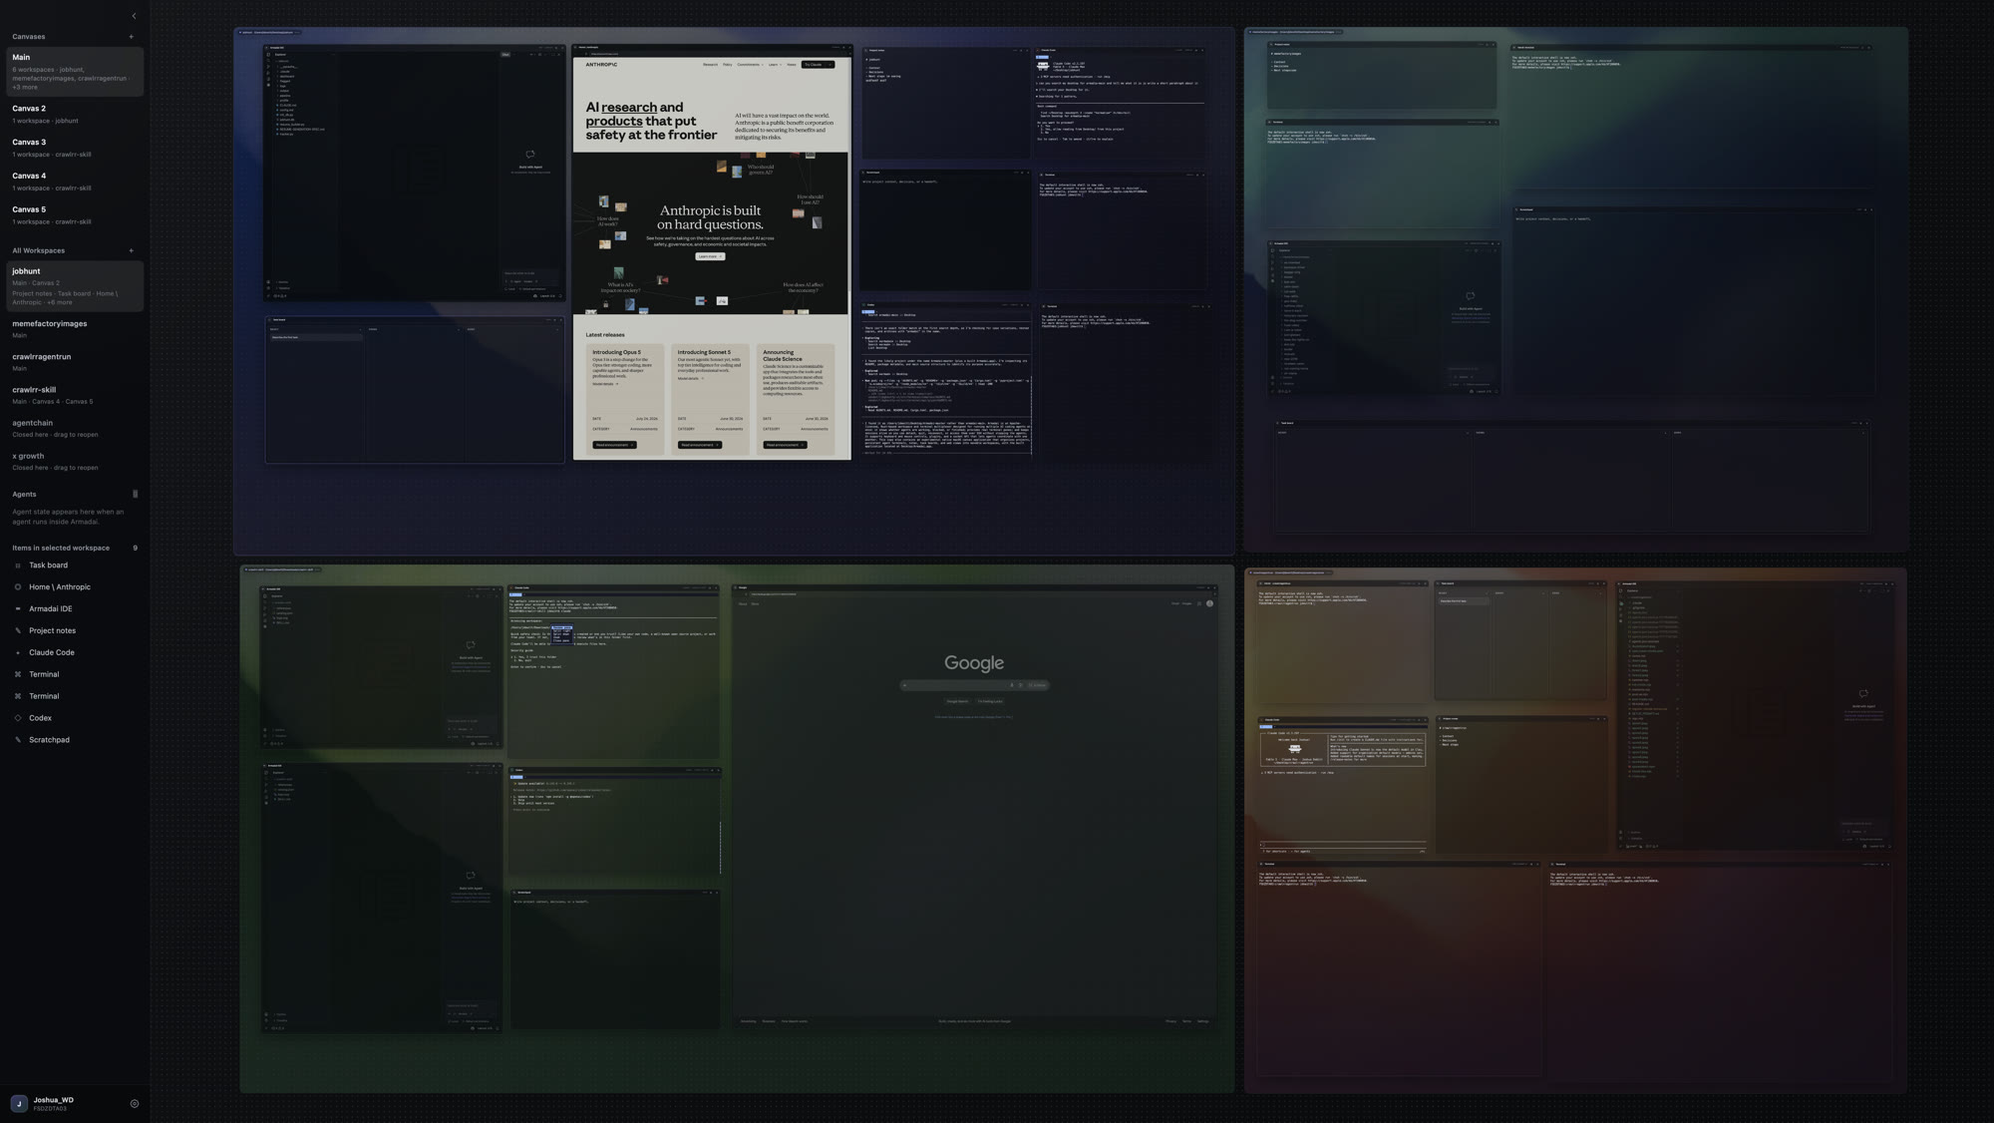Open 'Task board' in the items list
This screenshot has height=1123, width=1994.
pos(48,565)
